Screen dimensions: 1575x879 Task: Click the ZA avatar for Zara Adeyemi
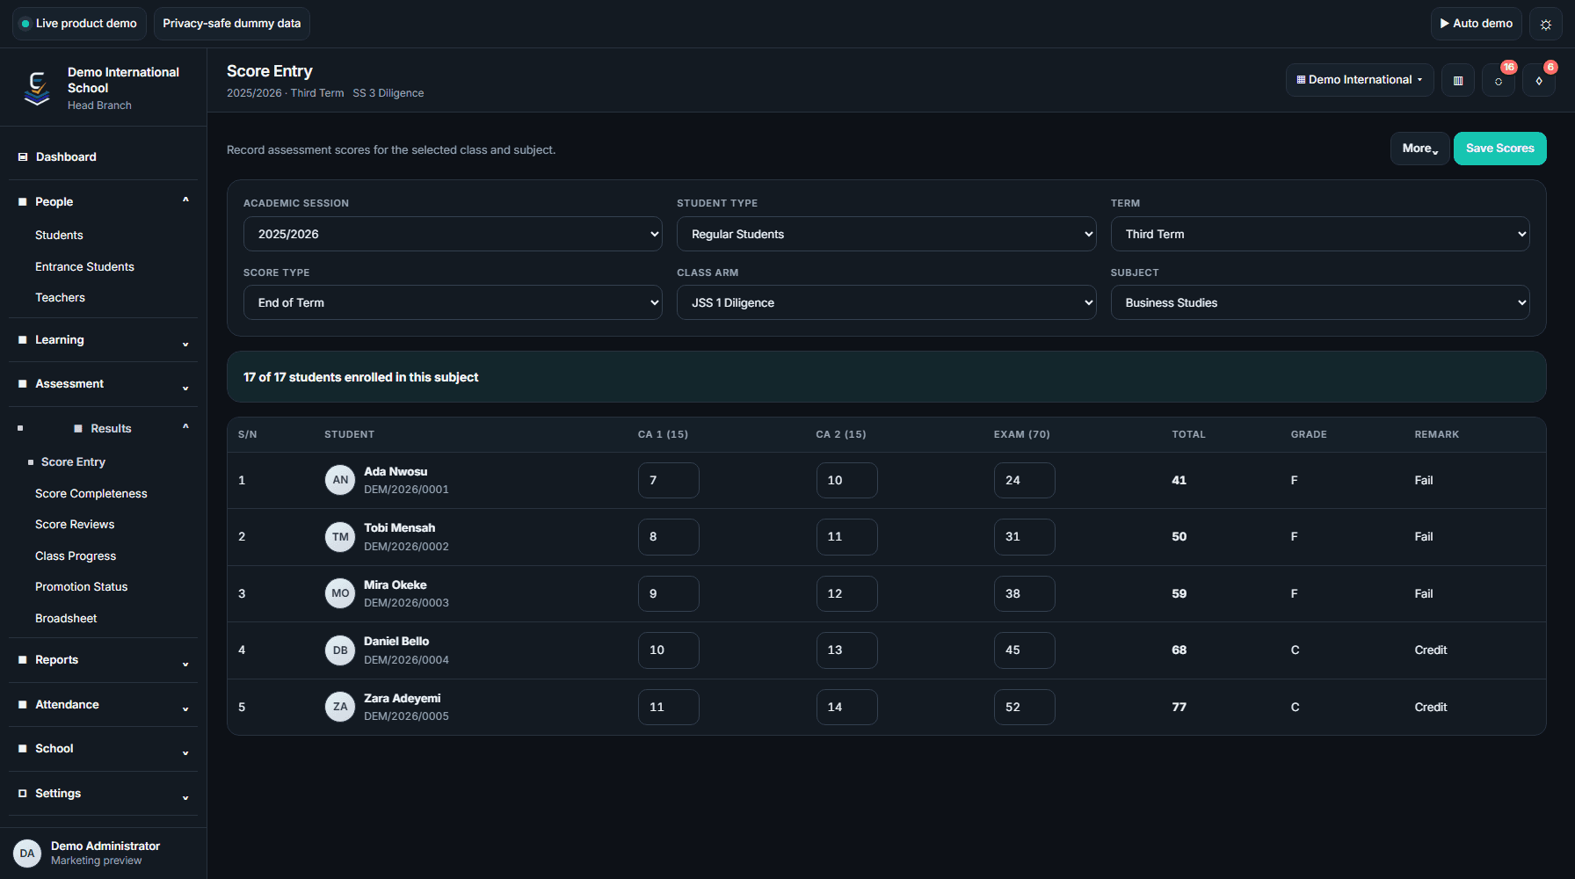pos(340,707)
